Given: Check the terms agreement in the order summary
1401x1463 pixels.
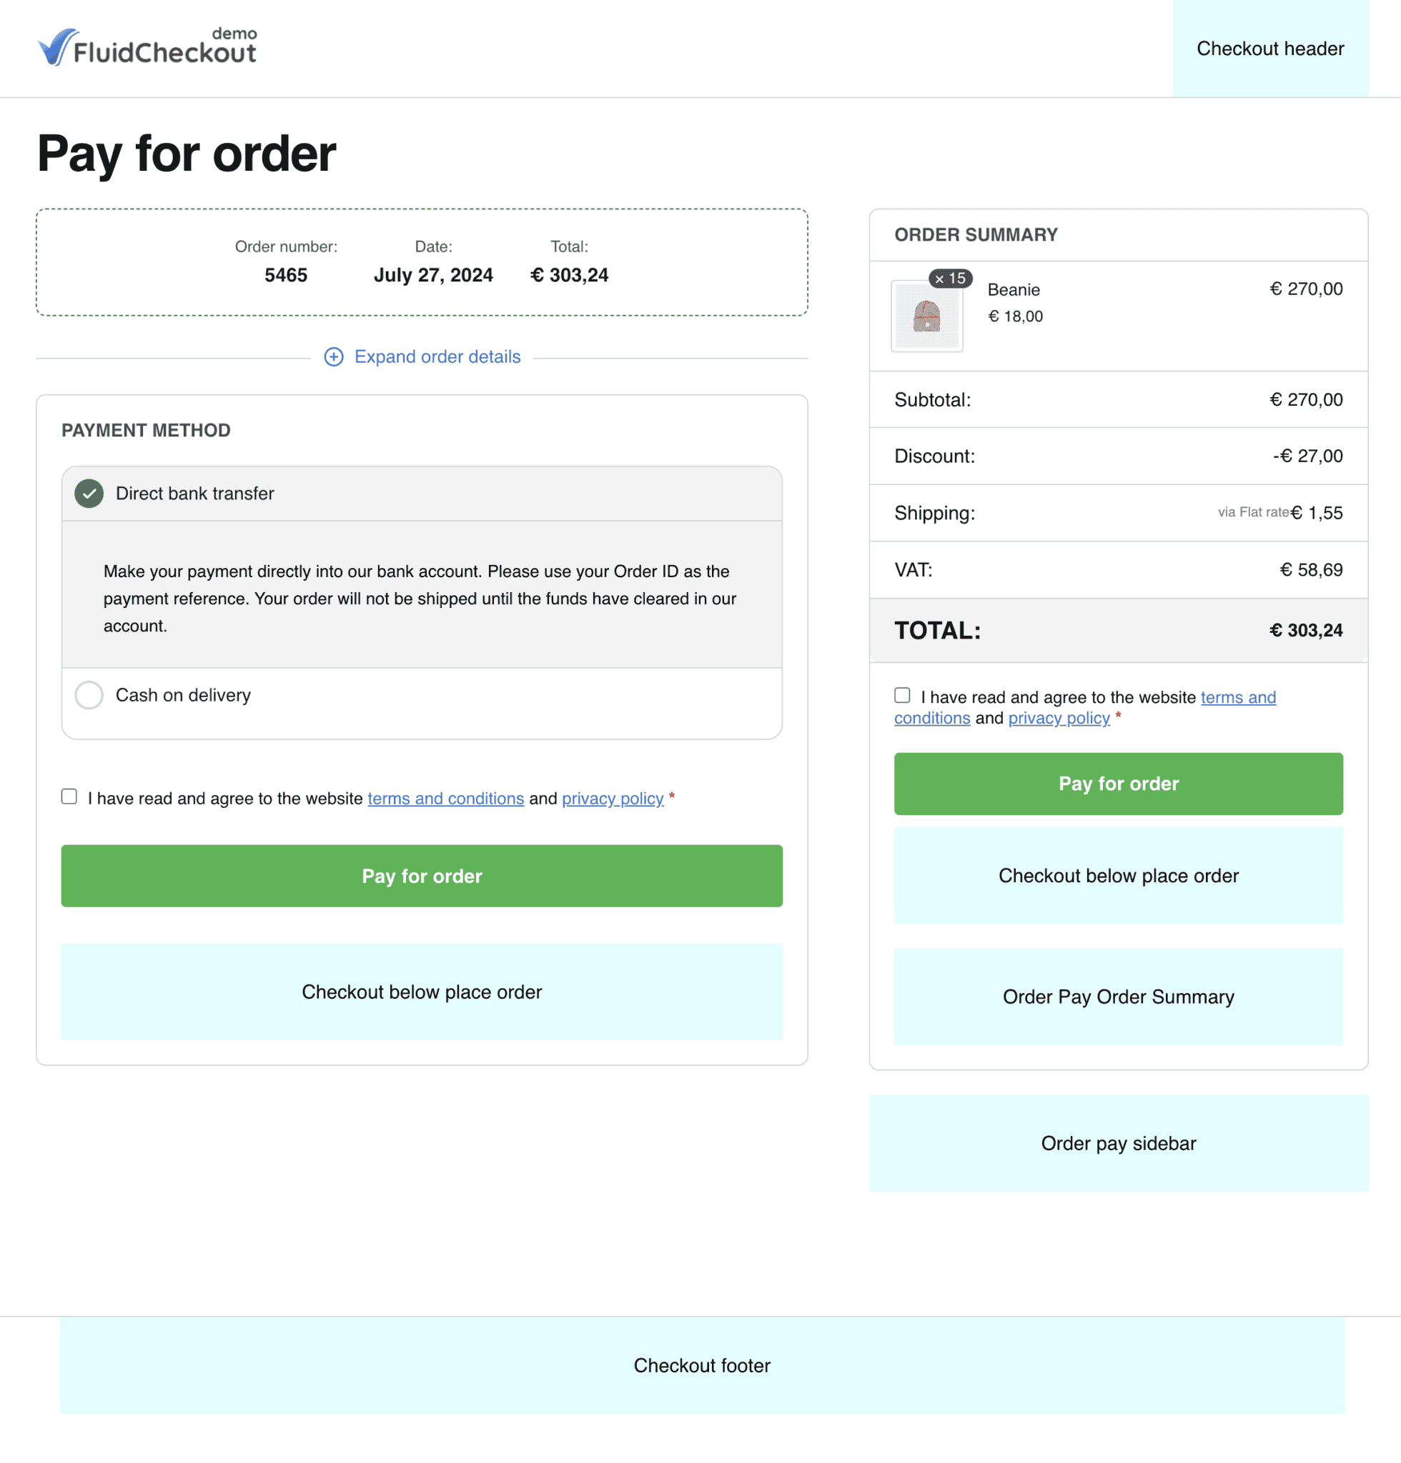Looking at the screenshot, I should coord(901,695).
